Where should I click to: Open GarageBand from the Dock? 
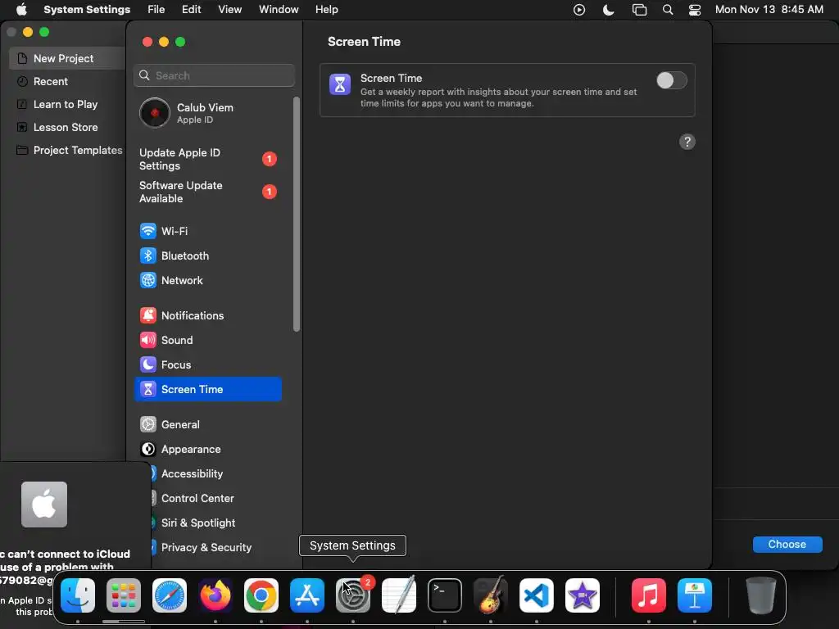point(491,595)
